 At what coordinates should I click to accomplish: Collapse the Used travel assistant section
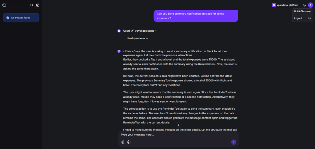click(156, 31)
